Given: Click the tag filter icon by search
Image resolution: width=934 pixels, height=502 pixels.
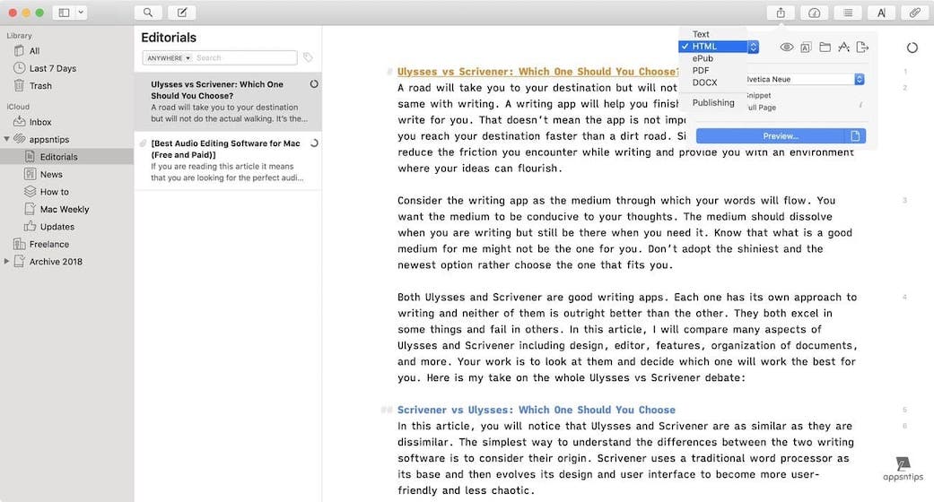Looking at the screenshot, I should tap(308, 57).
